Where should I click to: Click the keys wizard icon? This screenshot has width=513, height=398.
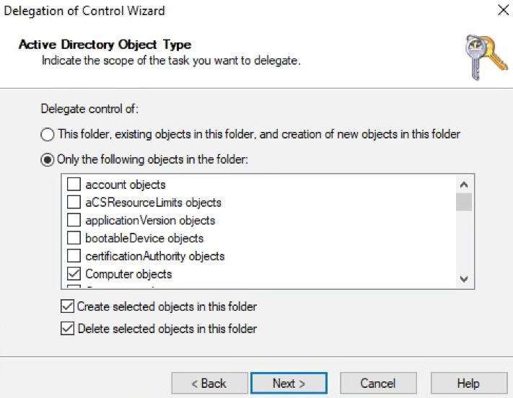[486, 58]
